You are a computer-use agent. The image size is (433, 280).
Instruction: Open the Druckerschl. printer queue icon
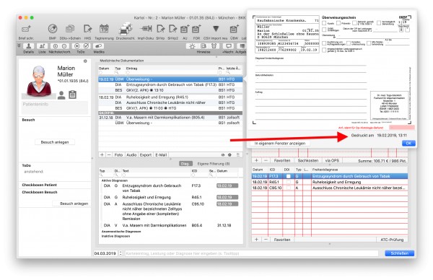pyautogui.click(x=126, y=29)
